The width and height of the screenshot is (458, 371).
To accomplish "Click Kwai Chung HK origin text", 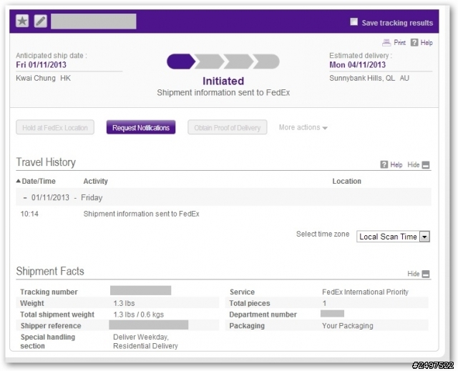I will click(43, 78).
